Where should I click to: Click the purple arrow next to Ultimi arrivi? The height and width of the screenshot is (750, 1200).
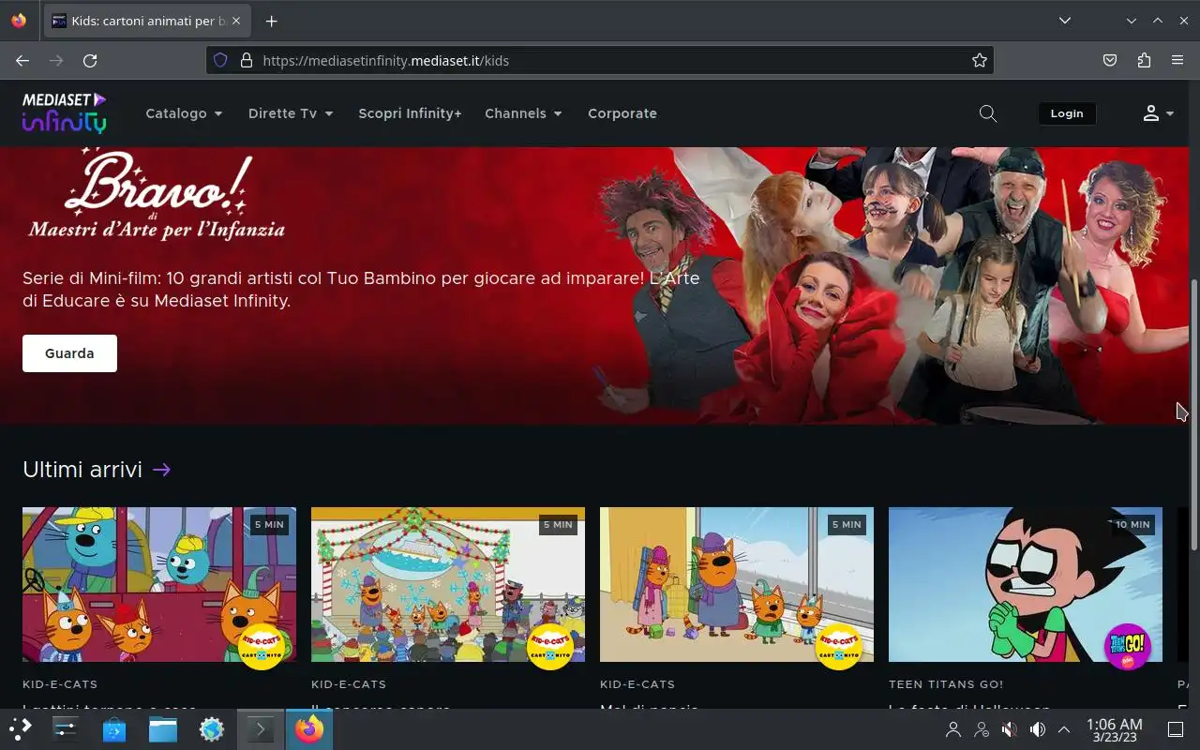161,470
